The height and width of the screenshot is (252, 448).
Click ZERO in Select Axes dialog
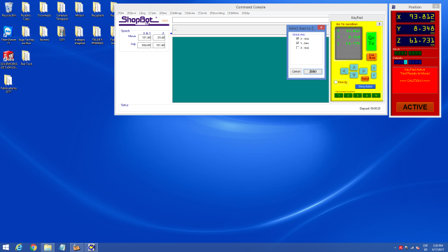tap(313, 71)
